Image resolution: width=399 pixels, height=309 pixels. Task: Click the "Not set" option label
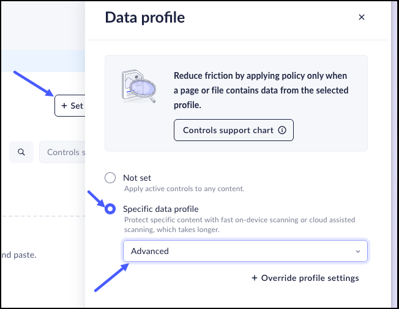(x=137, y=178)
